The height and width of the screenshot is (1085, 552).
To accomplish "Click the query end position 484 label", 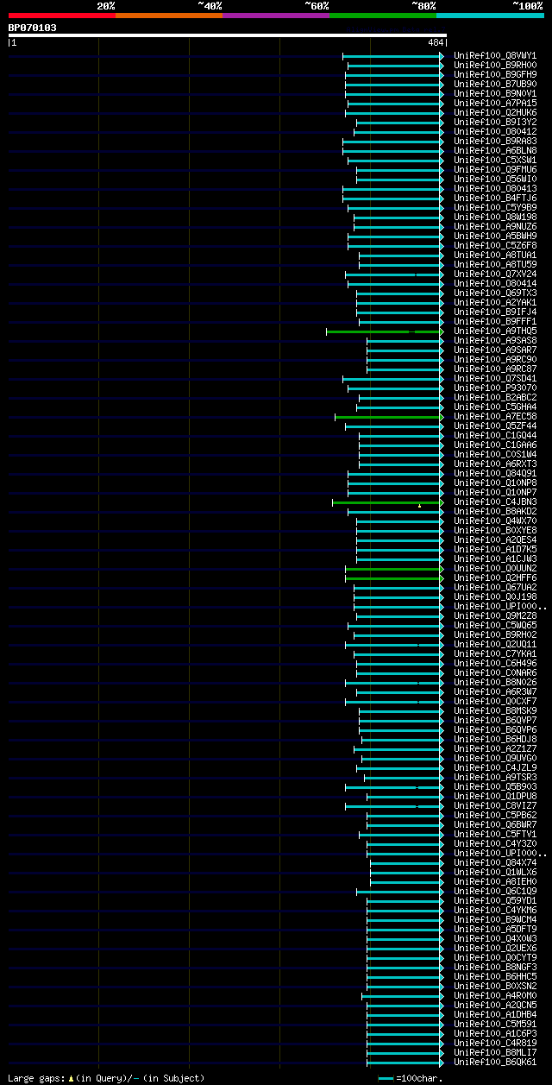I will pos(436,42).
